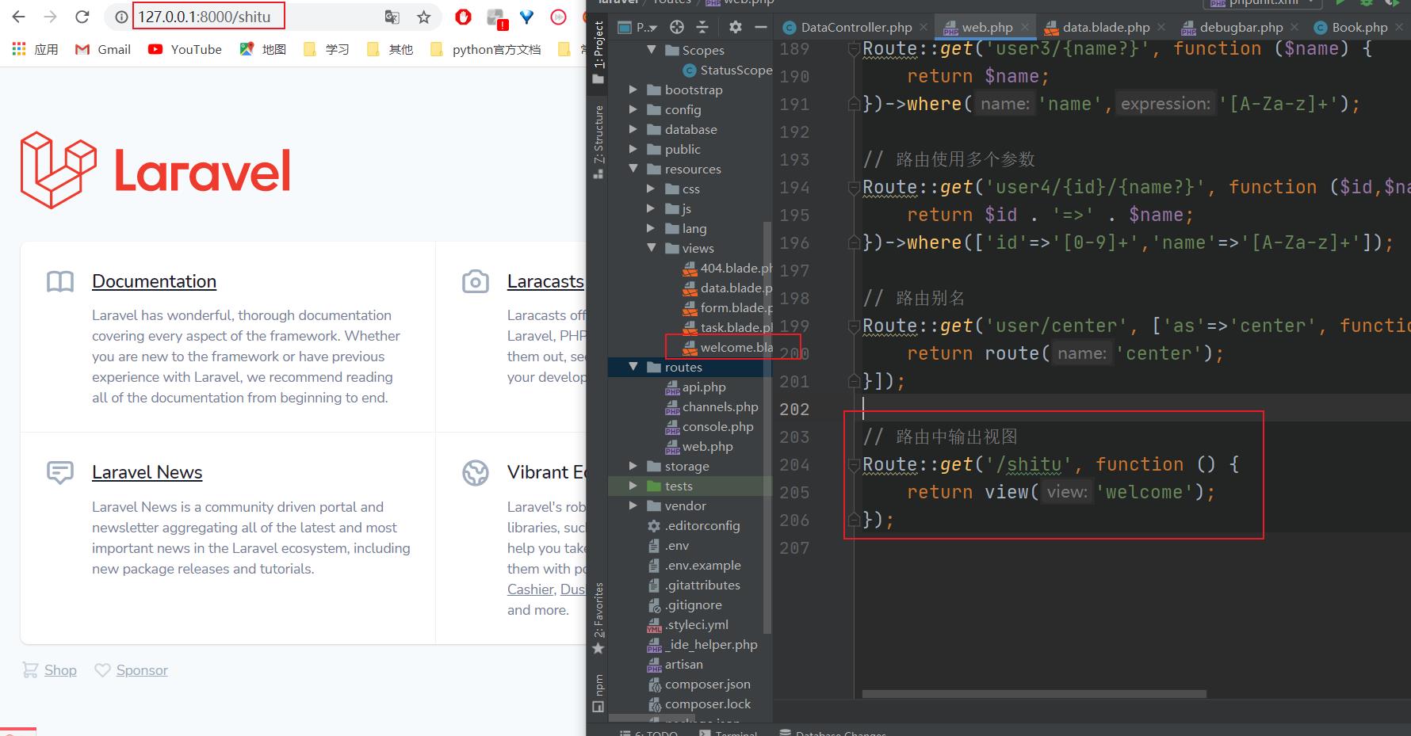Image resolution: width=1411 pixels, height=736 pixels.
Task: Open the 2: Favorites tool window button
Action: click(x=598, y=618)
